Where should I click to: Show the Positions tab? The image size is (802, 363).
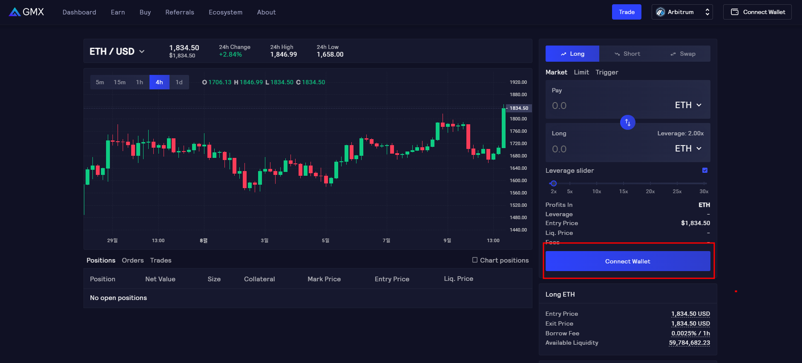101,260
